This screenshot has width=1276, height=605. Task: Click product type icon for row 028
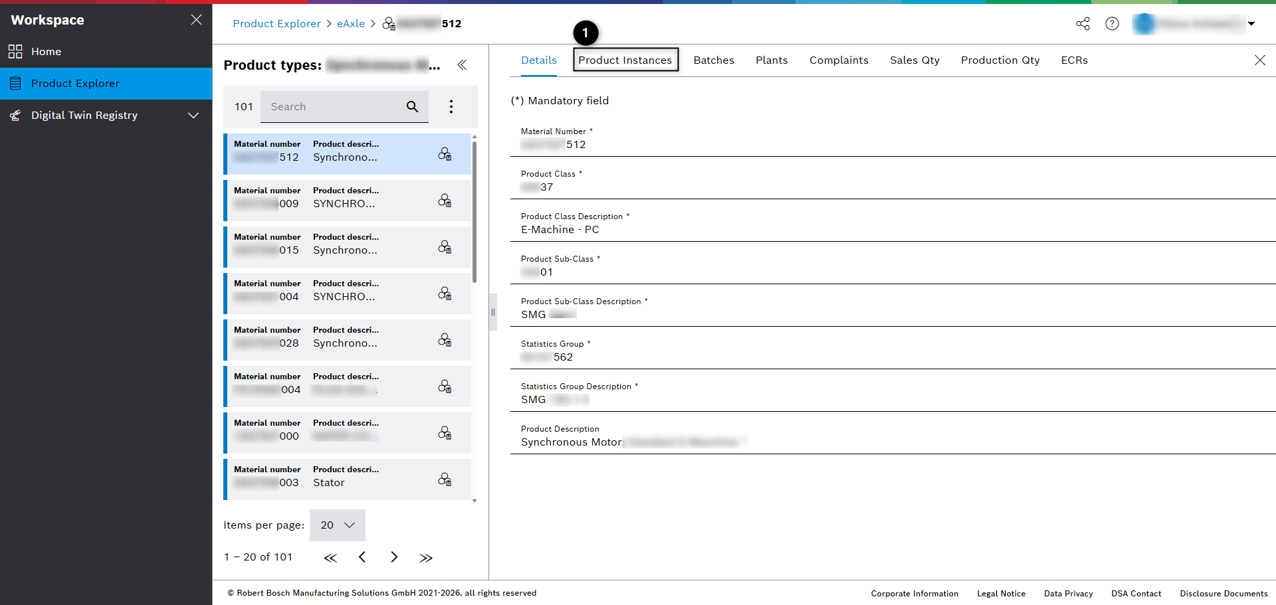pos(445,340)
